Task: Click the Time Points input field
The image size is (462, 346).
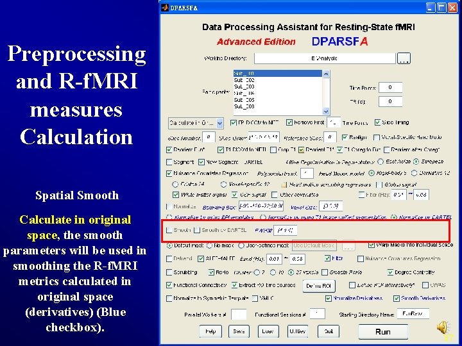Action: click(390, 87)
